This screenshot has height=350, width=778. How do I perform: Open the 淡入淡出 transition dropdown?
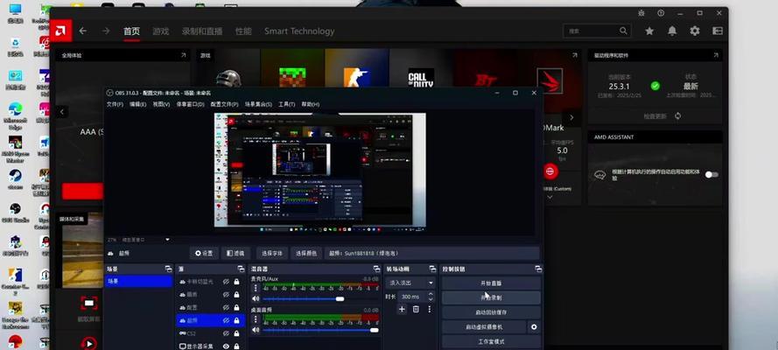[x=410, y=283]
